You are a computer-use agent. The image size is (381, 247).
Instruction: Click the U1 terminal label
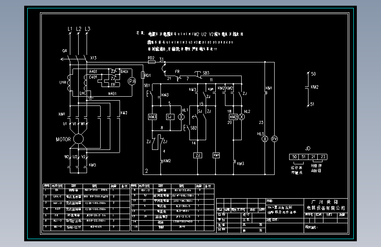point(65,124)
